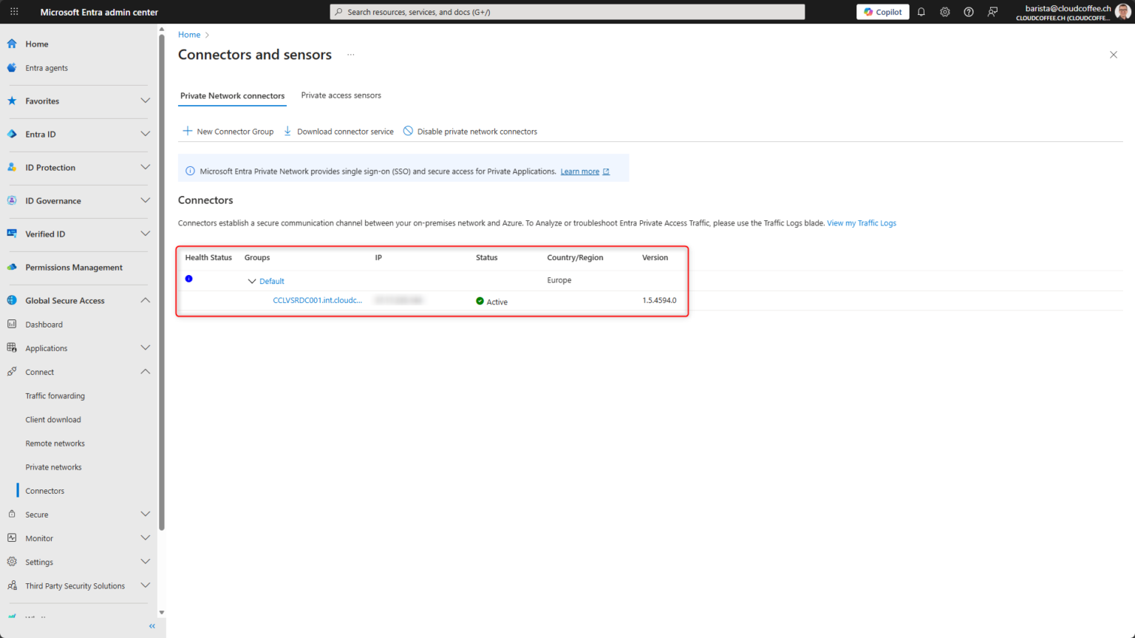
Task: Open the help question mark icon
Action: [969, 12]
